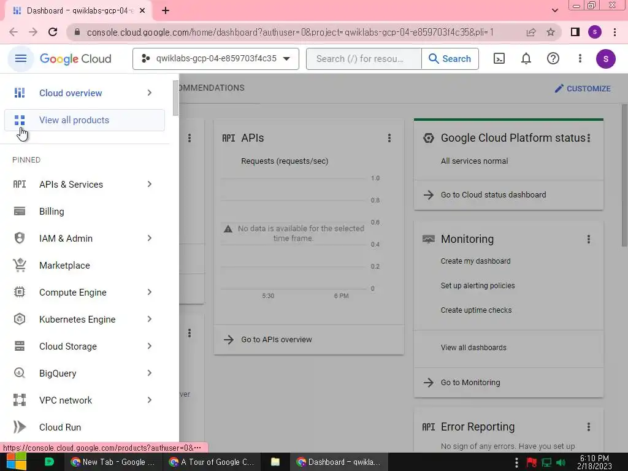Click the browser address bar URL
The width and height of the screenshot is (628, 471).
point(290,32)
